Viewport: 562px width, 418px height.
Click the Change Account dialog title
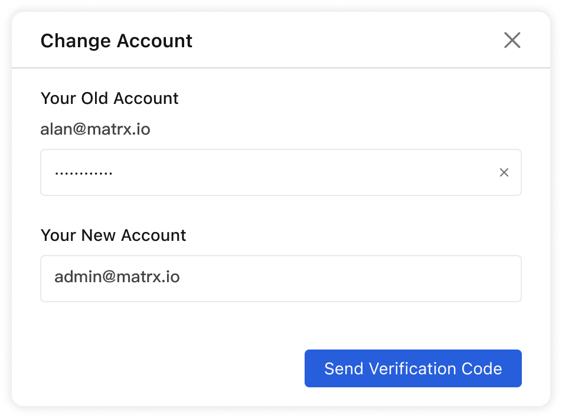(116, 41)
